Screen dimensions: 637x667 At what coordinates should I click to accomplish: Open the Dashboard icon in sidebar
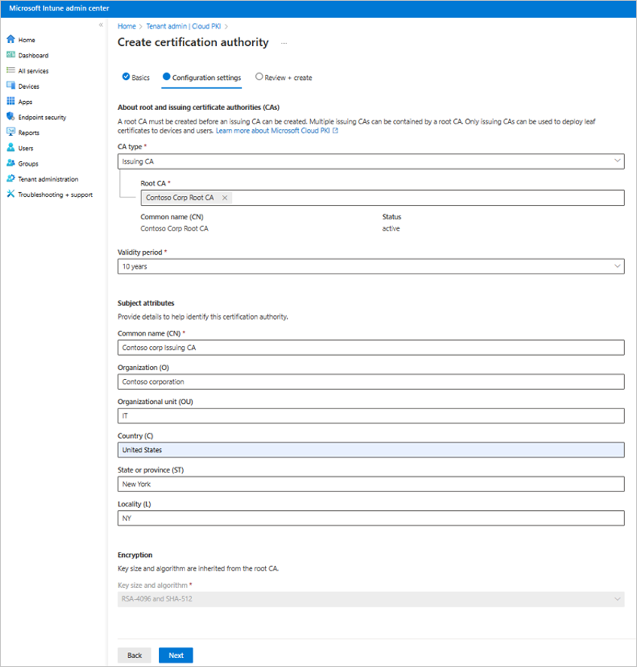coord(11,55)
